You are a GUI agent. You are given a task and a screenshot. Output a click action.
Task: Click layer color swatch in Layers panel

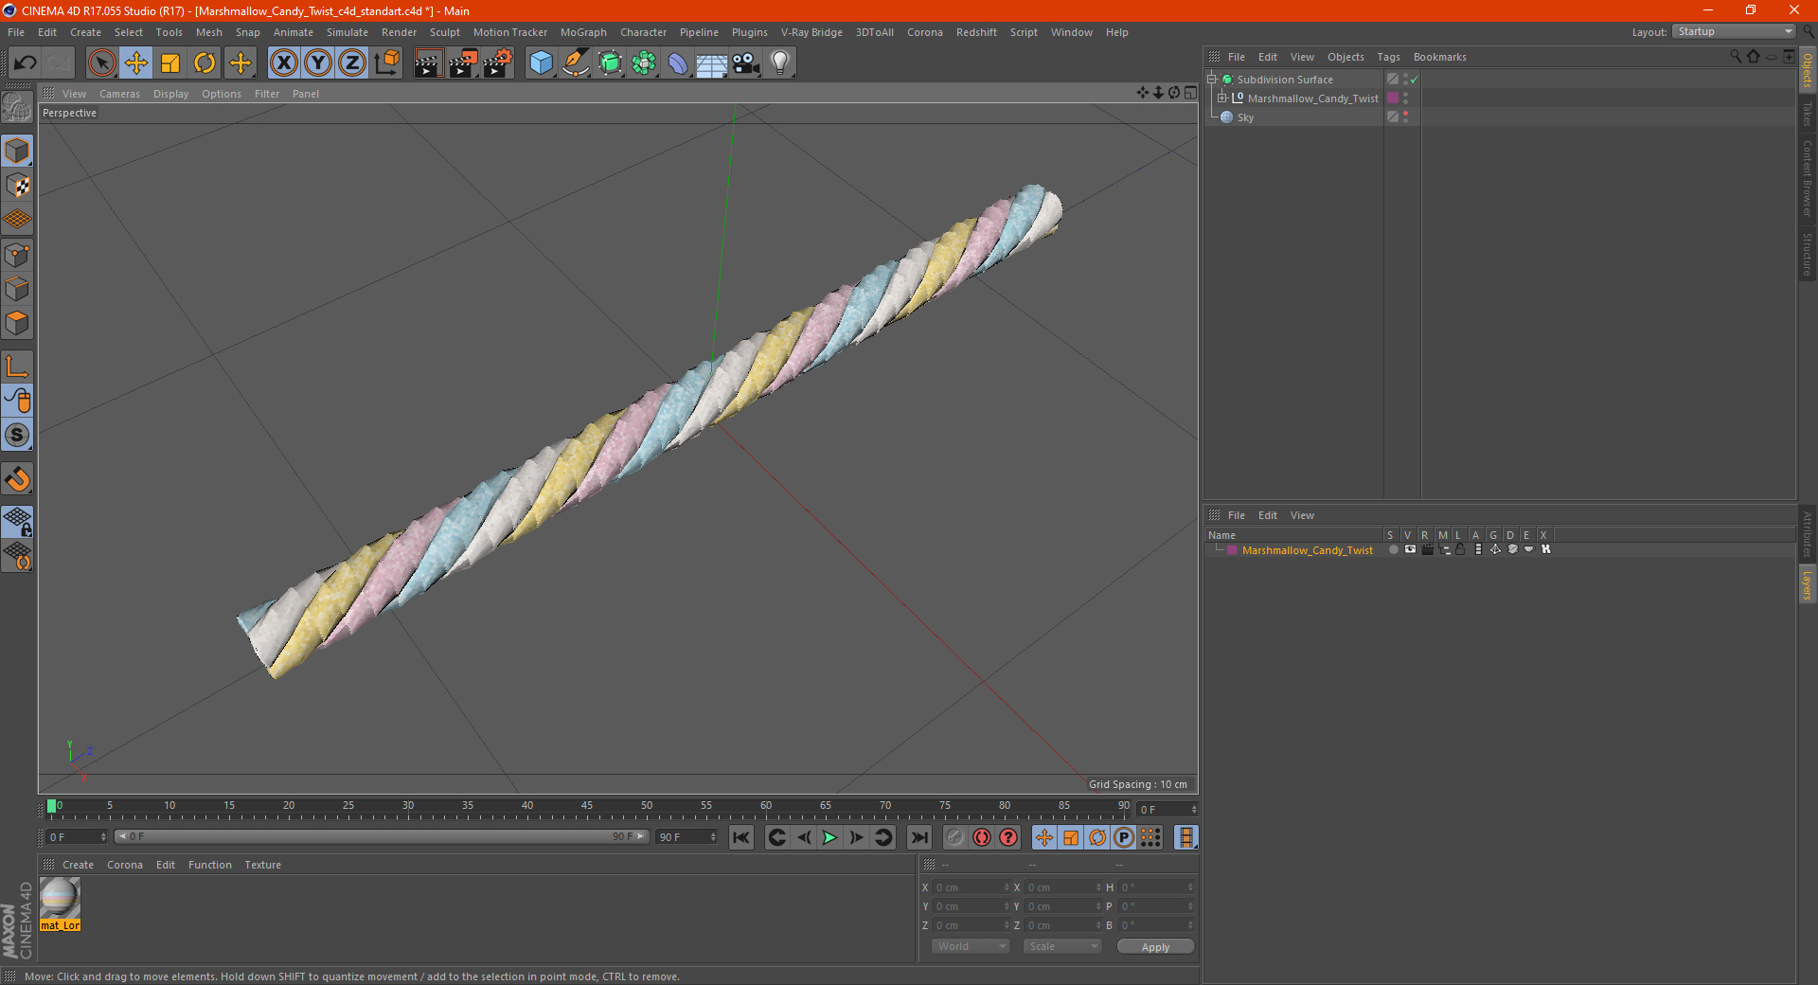1231,550
